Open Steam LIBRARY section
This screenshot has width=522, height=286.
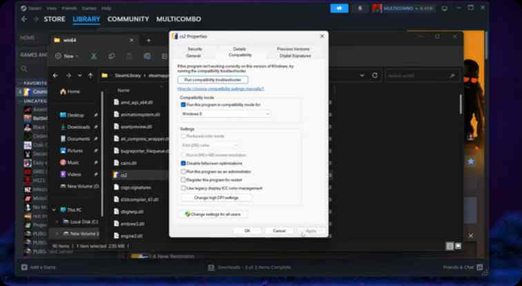point(86,19)
